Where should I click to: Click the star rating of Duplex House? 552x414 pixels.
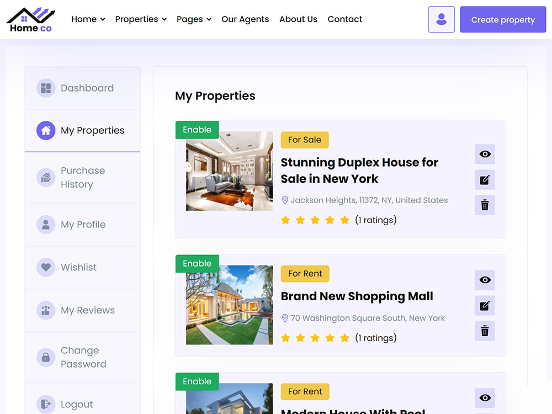[x=315, y=220]
